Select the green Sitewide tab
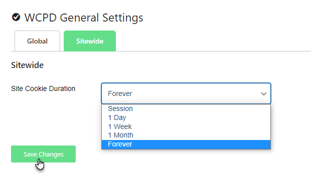The width and height of the screenshot is (311, 180). point(90,41)
